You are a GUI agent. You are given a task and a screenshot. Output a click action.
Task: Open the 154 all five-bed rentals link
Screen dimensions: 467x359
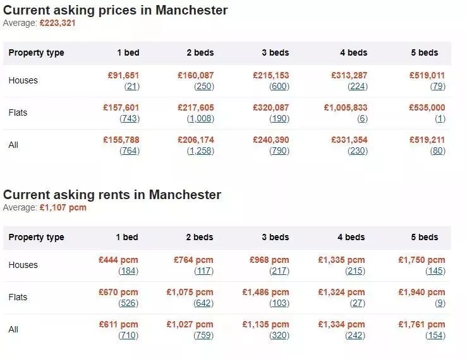(x=435, y=335)
